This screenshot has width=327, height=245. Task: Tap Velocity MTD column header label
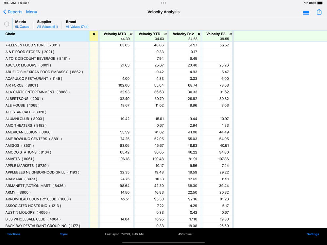[x=115, y=34]
